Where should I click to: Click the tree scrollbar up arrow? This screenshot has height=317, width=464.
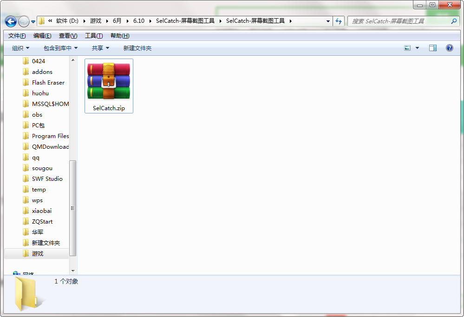[73, 60]
